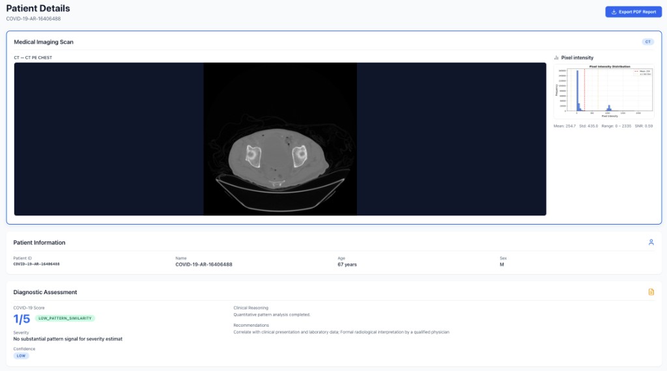
Task: Click the SNR: 0.59 statistic
Action: (644, 126)
